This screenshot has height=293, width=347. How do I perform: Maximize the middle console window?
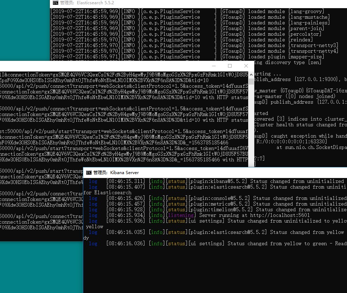230,66
